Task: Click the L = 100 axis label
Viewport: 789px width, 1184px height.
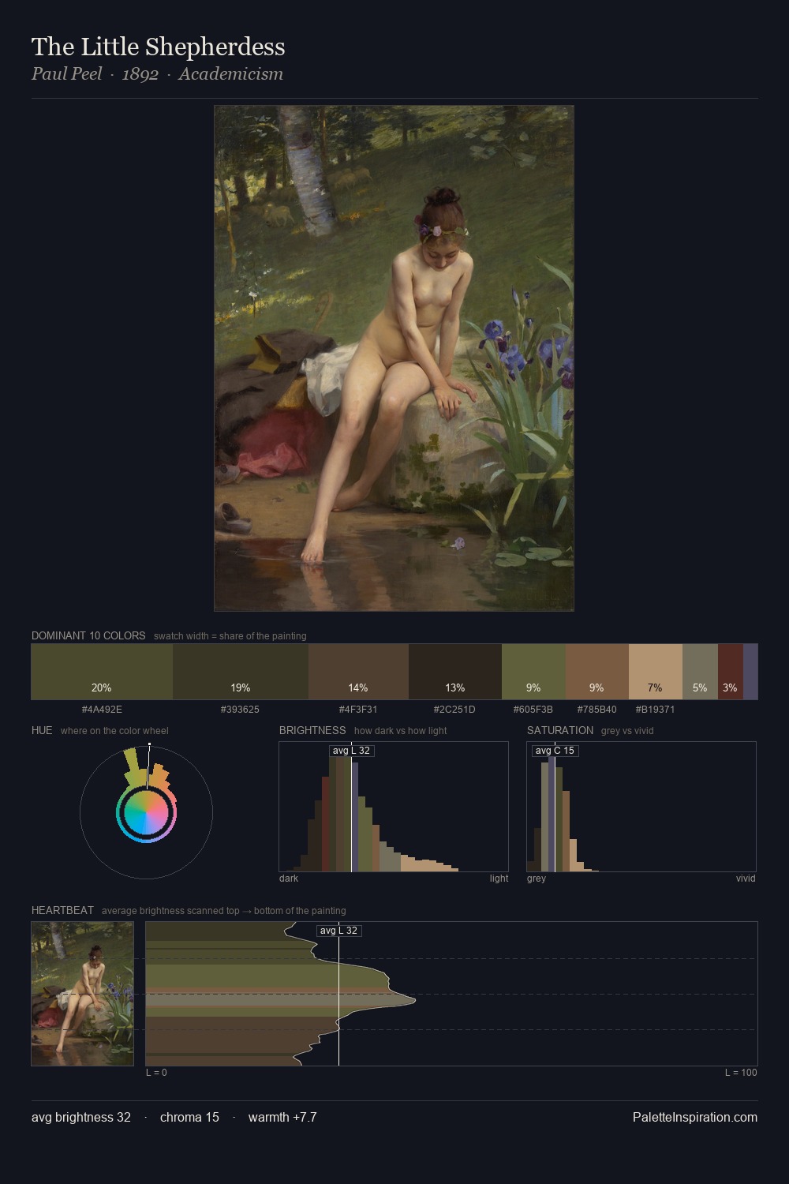Action: [x=741, y=1073]
